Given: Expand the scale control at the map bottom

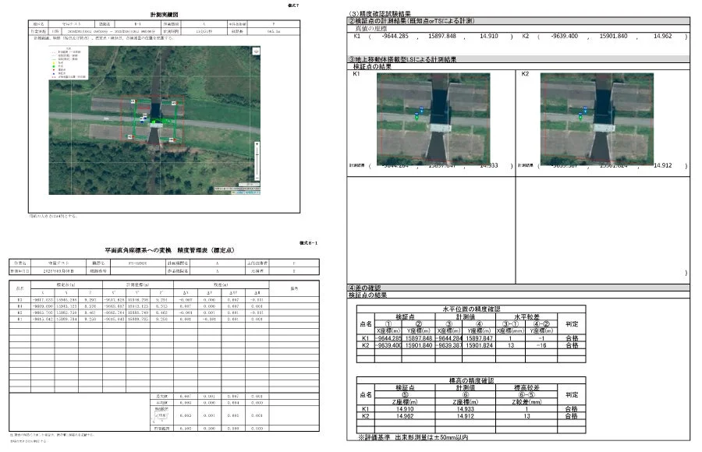Looking at the screenshot, I should [250, 184].
